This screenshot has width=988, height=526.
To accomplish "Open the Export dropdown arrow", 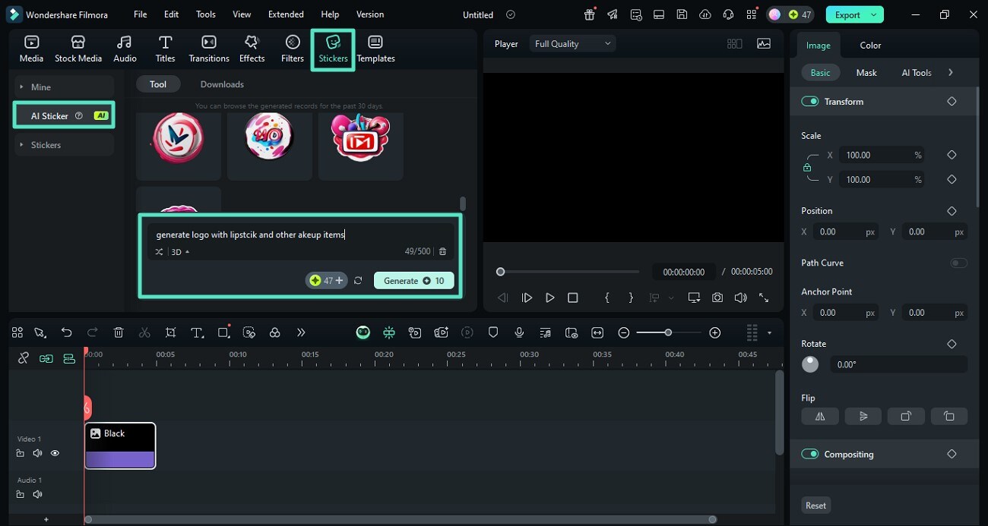I will pos(874,14).
